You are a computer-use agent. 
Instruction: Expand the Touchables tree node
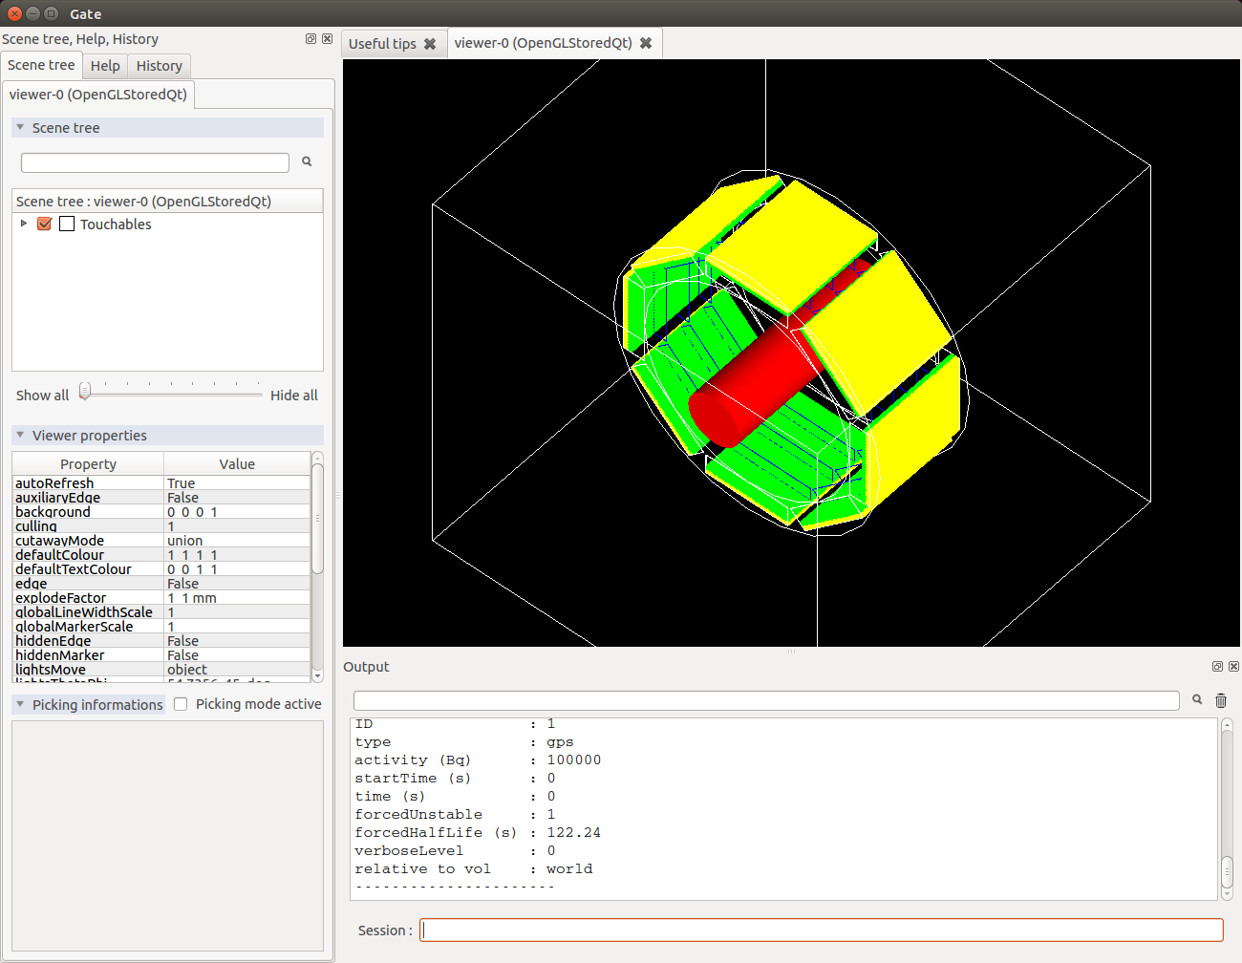pos(24,224)
